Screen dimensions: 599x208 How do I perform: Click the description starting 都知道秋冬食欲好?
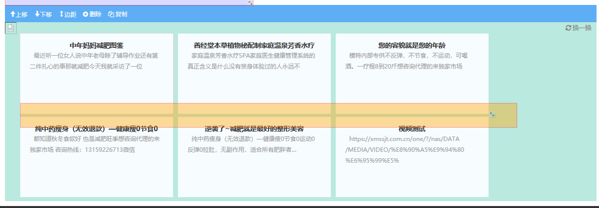[x=94, y=144]
